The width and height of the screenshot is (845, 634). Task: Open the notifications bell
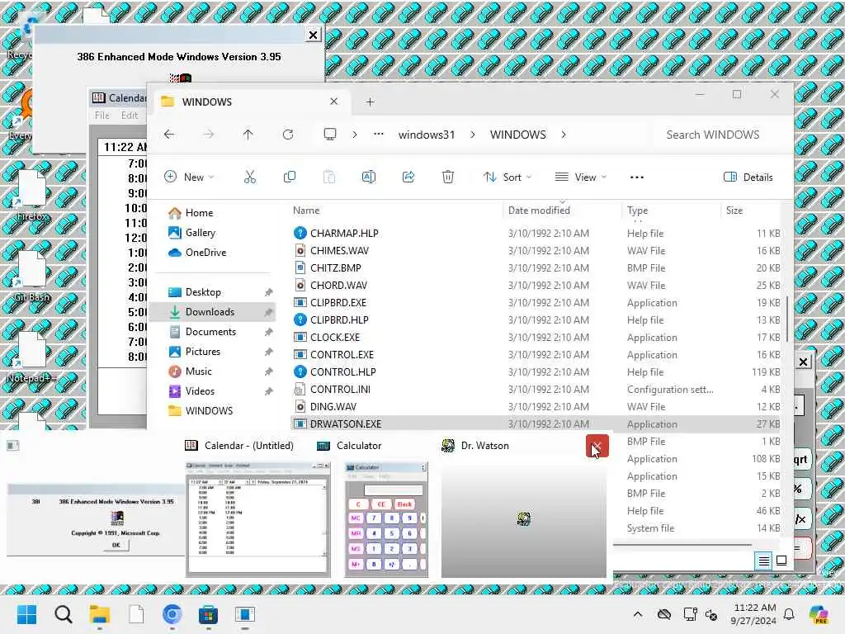coord(789,614)
